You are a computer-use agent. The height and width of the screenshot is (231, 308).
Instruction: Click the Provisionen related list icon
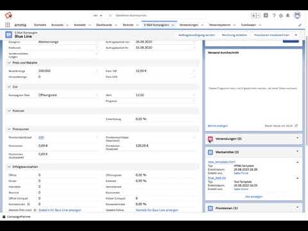[210, 208]
